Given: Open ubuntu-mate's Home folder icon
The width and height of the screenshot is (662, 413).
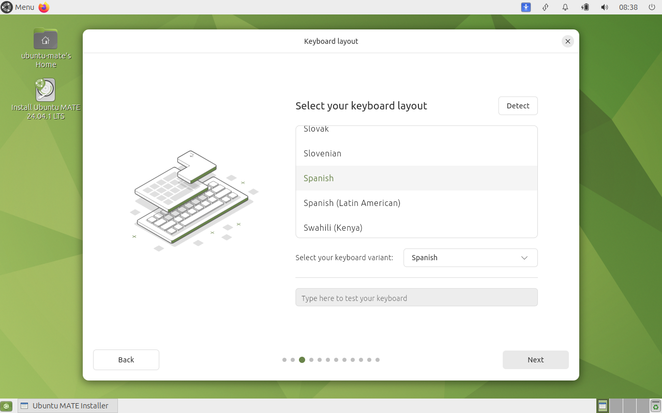Looking at the screenshot, I should [46, 39].
